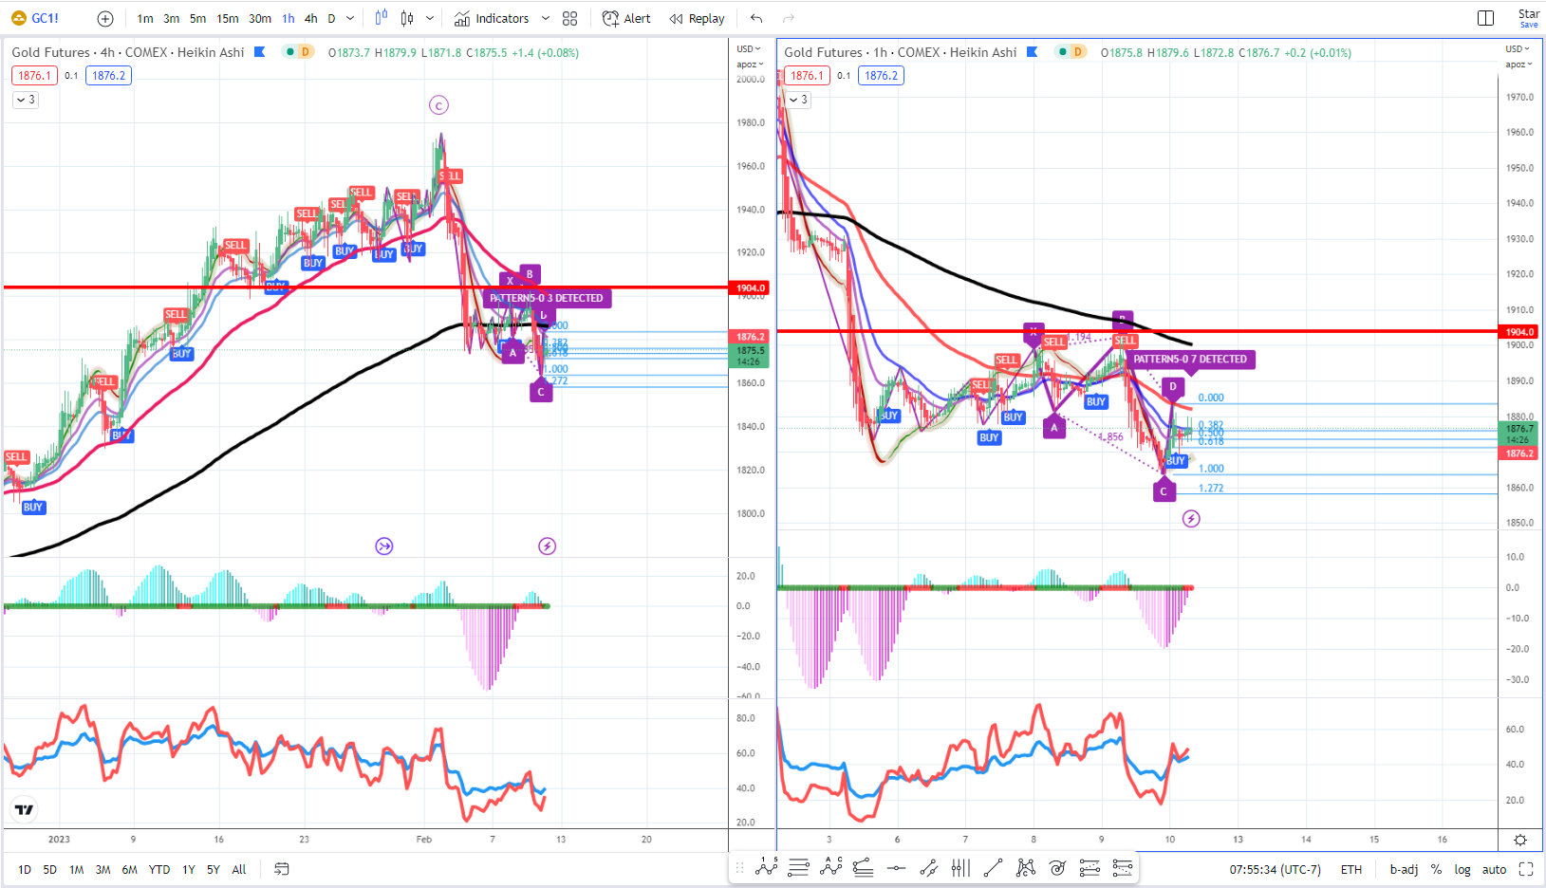Image resolution: width=1546 pixels, height=888 pixels.
Task: Click the 1876.2 buy price button on right chart
Action: coord(881,76)
